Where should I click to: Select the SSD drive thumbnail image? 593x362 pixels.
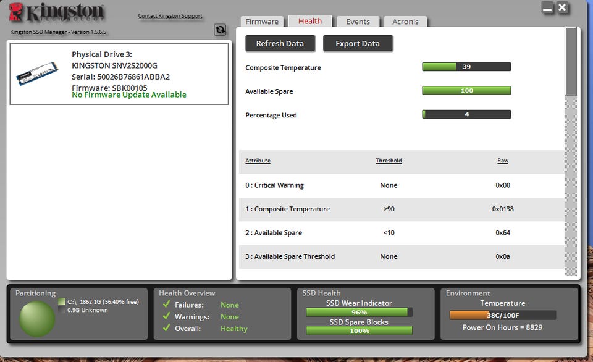(37, 74)
